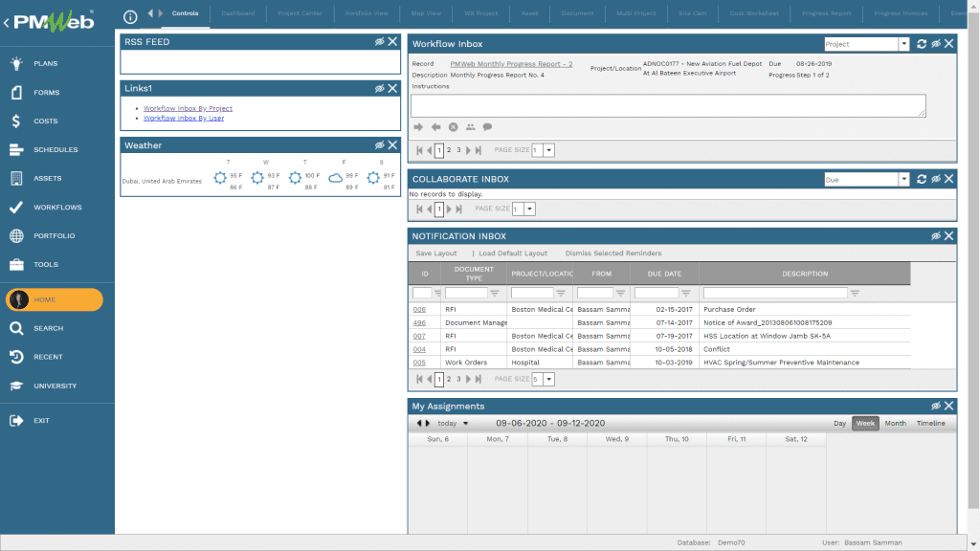Screen dimensions: 980x551
Task: Open Collaborate Inbox Due dropdown
Action: pos(903,180)
